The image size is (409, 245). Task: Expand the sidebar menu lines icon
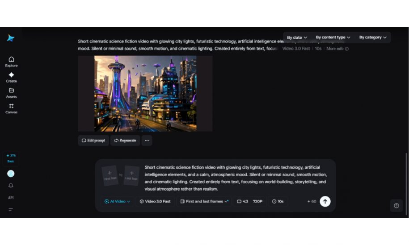(11, 209)
